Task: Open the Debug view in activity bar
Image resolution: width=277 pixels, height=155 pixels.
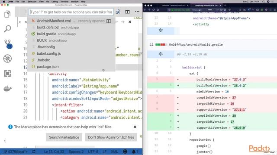Action: 7,59
